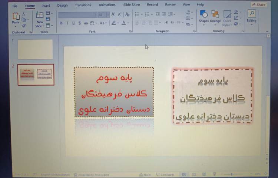Apply text shadow with the S icon
This screenshot has height=178, width=278.
(80, 23)
